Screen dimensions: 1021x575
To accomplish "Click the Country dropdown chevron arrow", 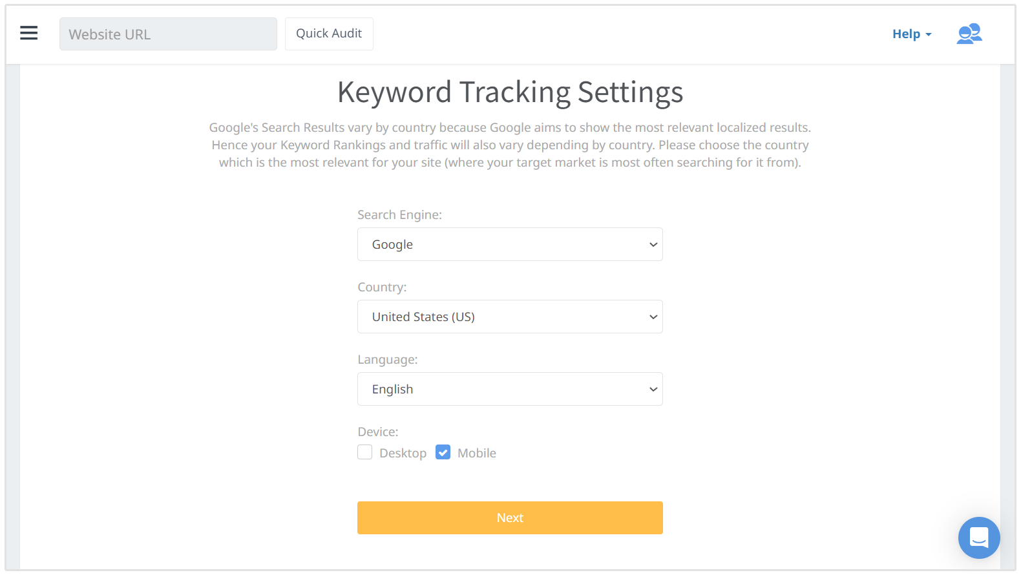I will pos(653,317).
